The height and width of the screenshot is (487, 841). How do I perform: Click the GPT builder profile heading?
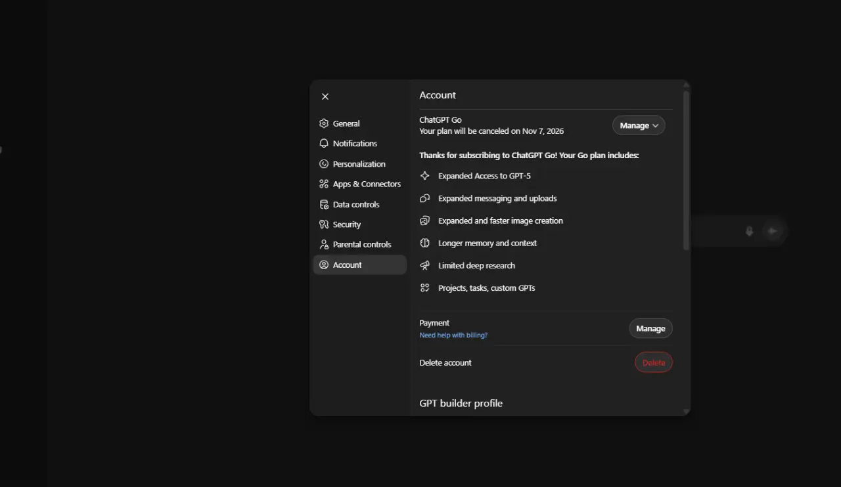pos(461,403)
